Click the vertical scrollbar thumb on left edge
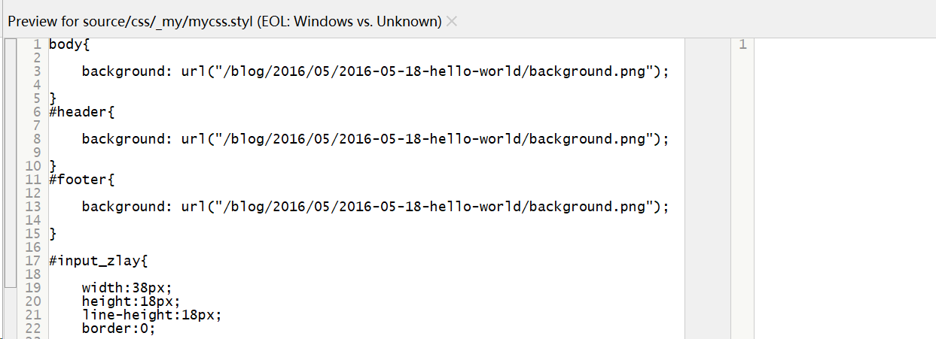 click(11, 162)
